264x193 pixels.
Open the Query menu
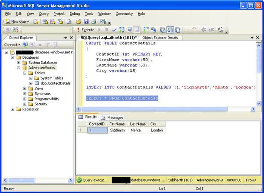[x=44, y=14]
